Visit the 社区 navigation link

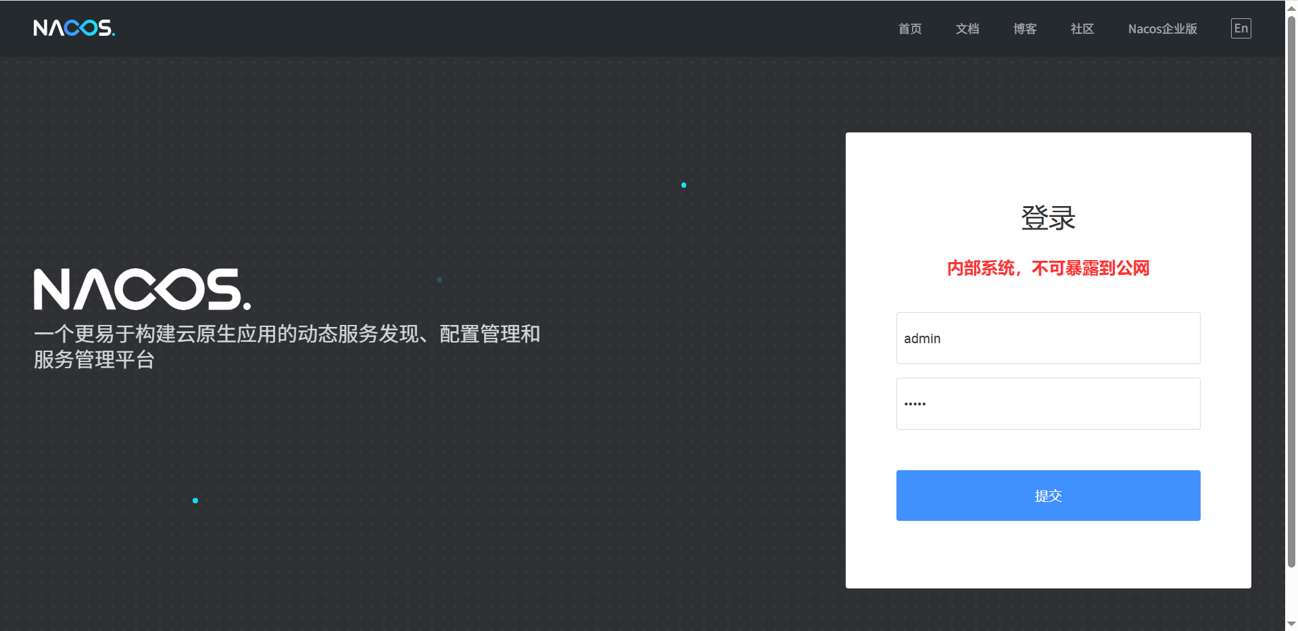[1082, 28]
